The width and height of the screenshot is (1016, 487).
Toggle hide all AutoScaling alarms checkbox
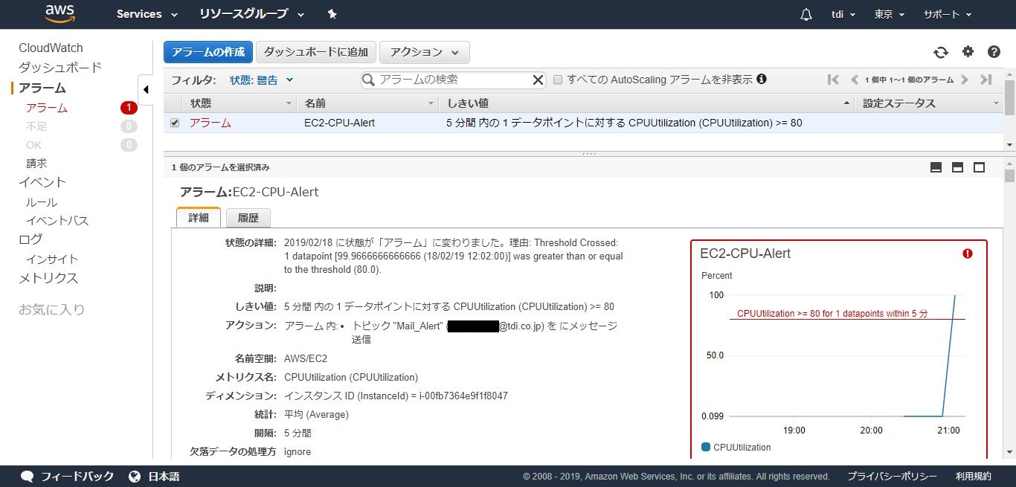pyautogui.click(x=558, y=80)
